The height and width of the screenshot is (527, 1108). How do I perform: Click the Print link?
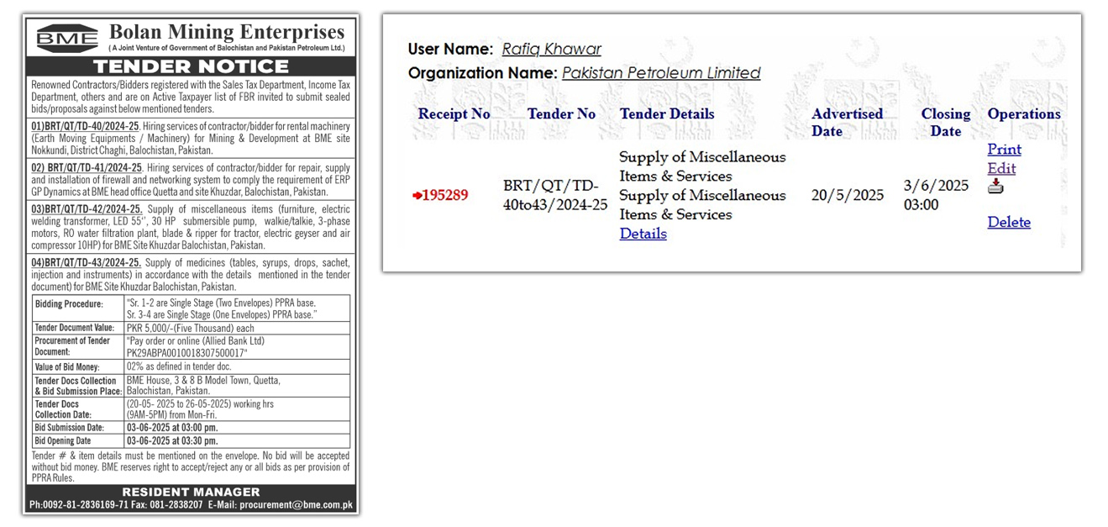1004,150
